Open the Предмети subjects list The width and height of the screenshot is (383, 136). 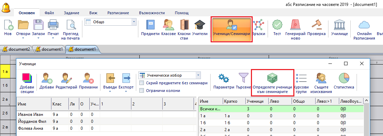(x=150, y=27)
